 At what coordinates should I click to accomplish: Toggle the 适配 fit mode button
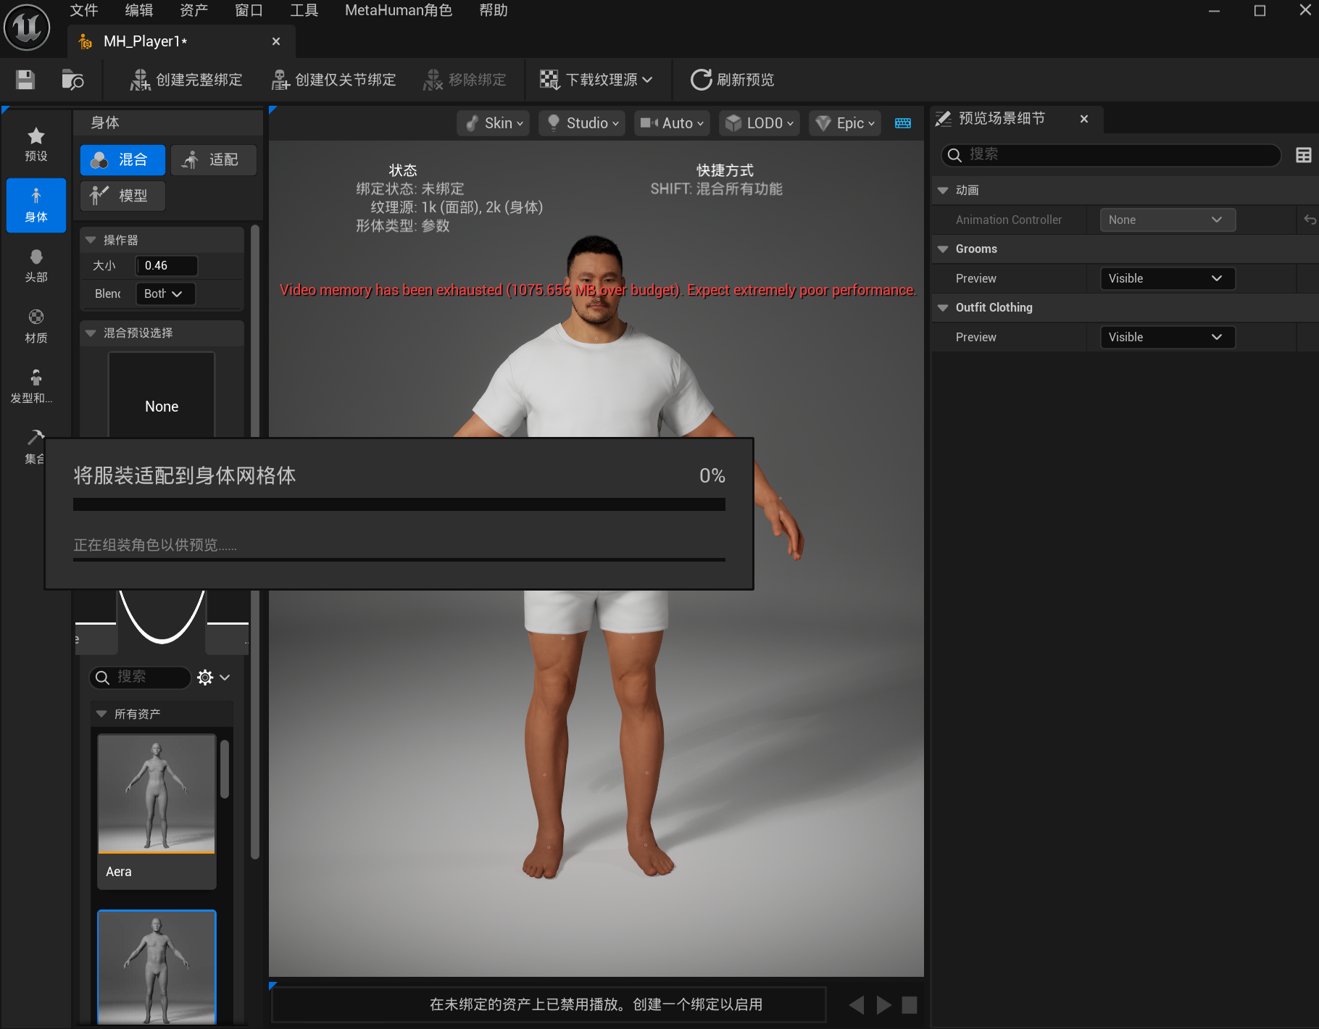pyautogui.click(x=213, y=160)
